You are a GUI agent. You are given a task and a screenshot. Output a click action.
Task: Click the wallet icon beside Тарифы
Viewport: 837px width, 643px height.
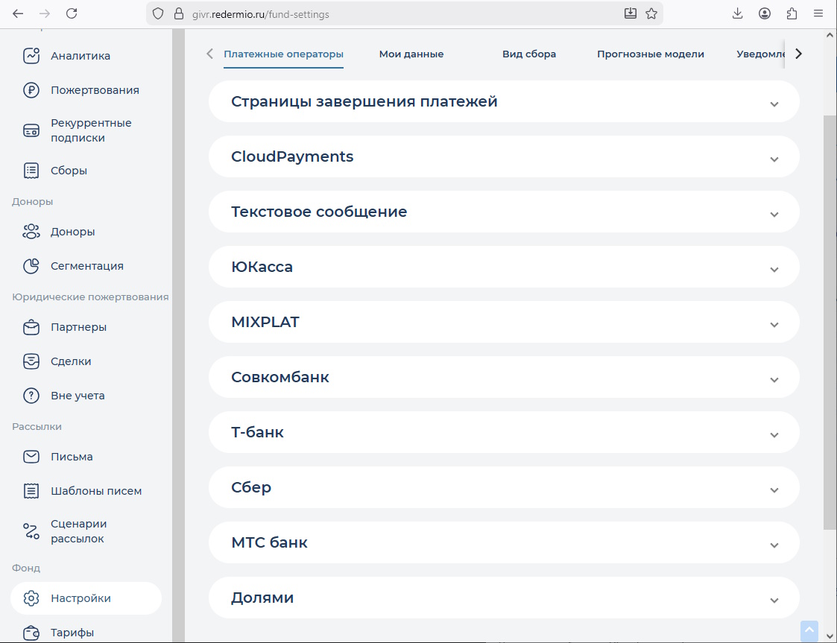click(x=31, y=633)
